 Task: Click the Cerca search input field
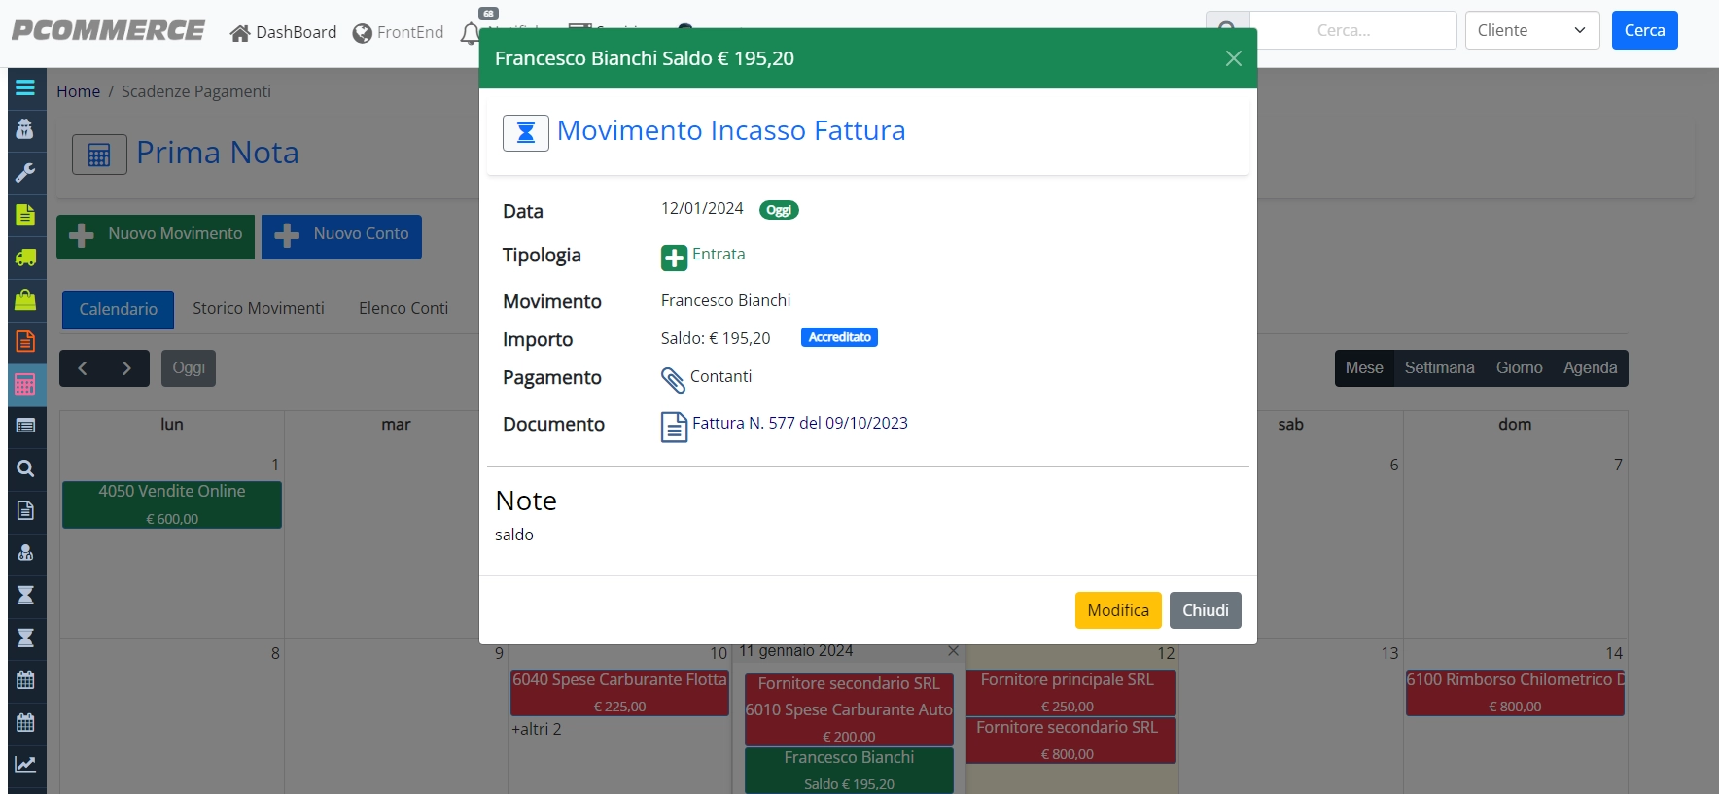click(x=1352, y=30)
